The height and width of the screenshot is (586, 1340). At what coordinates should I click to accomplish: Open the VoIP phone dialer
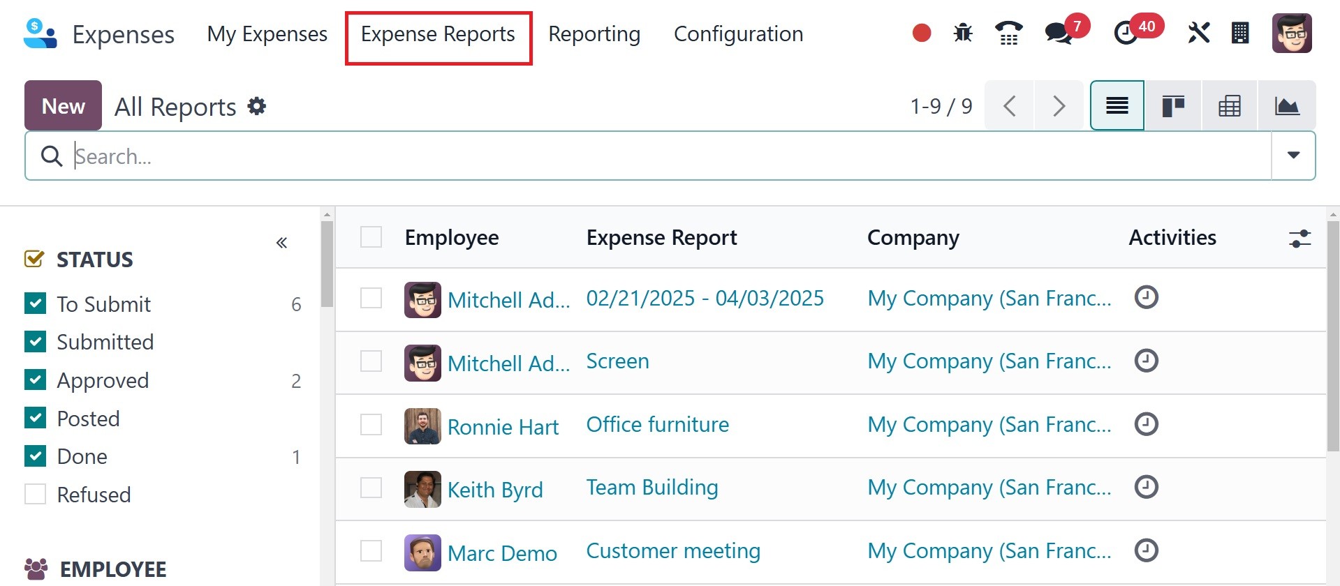point(1008,33)
